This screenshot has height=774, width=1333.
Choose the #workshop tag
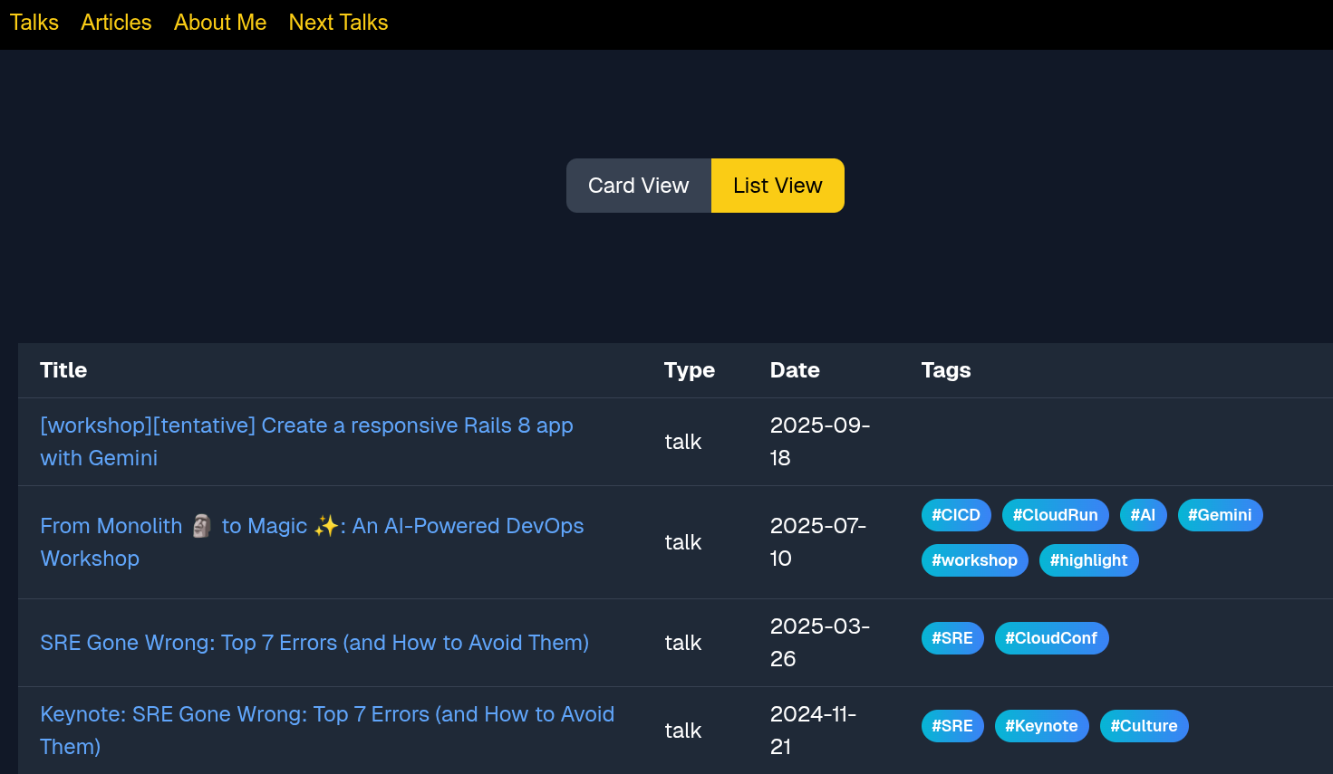(974, 560)
